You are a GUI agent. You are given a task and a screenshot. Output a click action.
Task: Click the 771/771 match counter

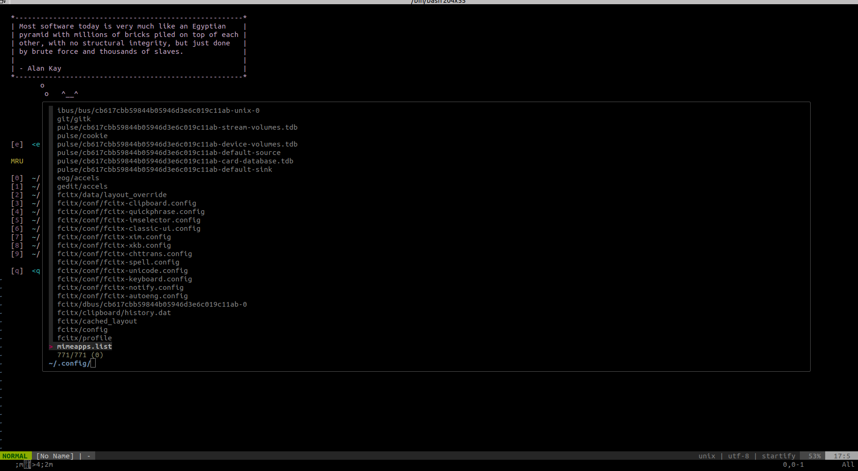coord(80,355)
